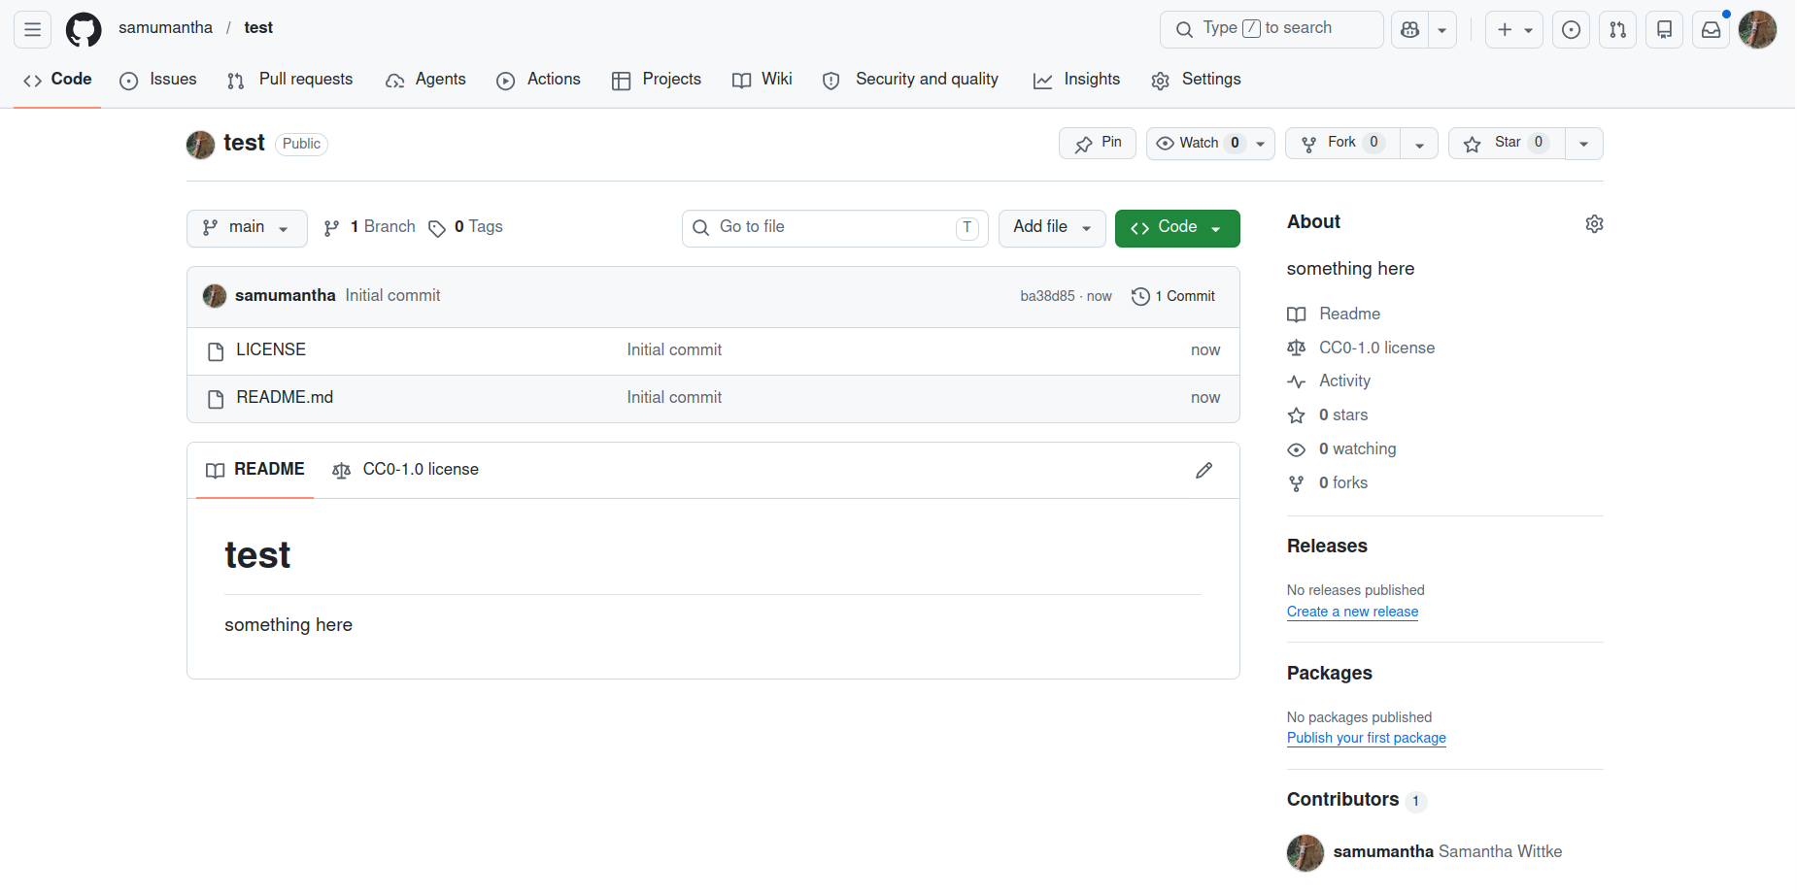Open the Copilot chat icon

[1410, 29]
